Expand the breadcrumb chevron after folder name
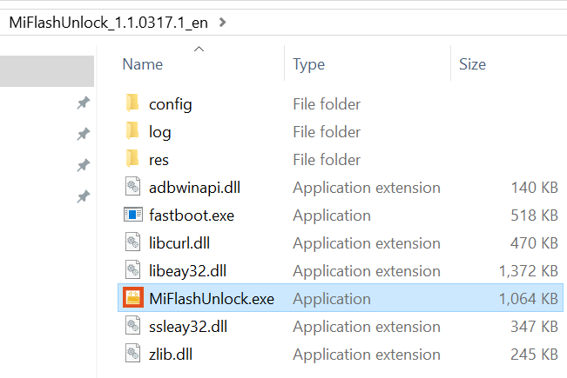Image resolution: width=567 pixels, height=378 pixels. [x=223, y=22]
